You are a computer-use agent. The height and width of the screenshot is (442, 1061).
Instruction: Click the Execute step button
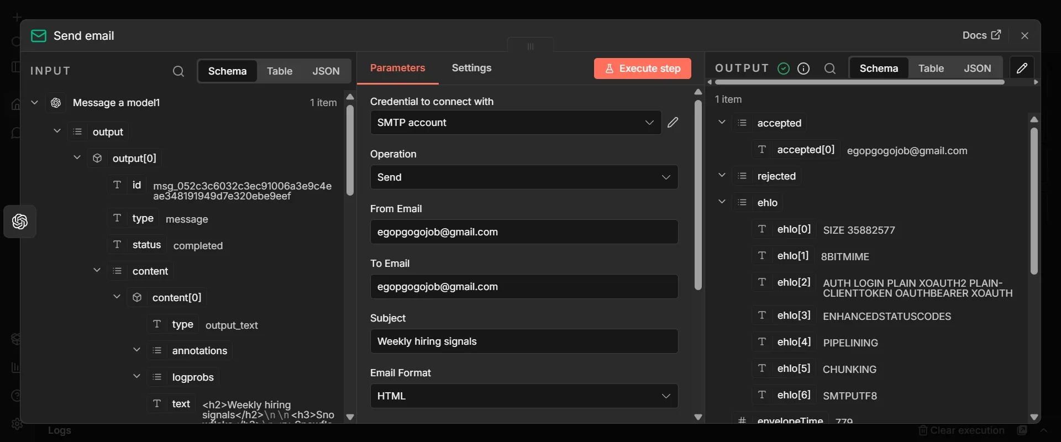(x=642, y=69)
